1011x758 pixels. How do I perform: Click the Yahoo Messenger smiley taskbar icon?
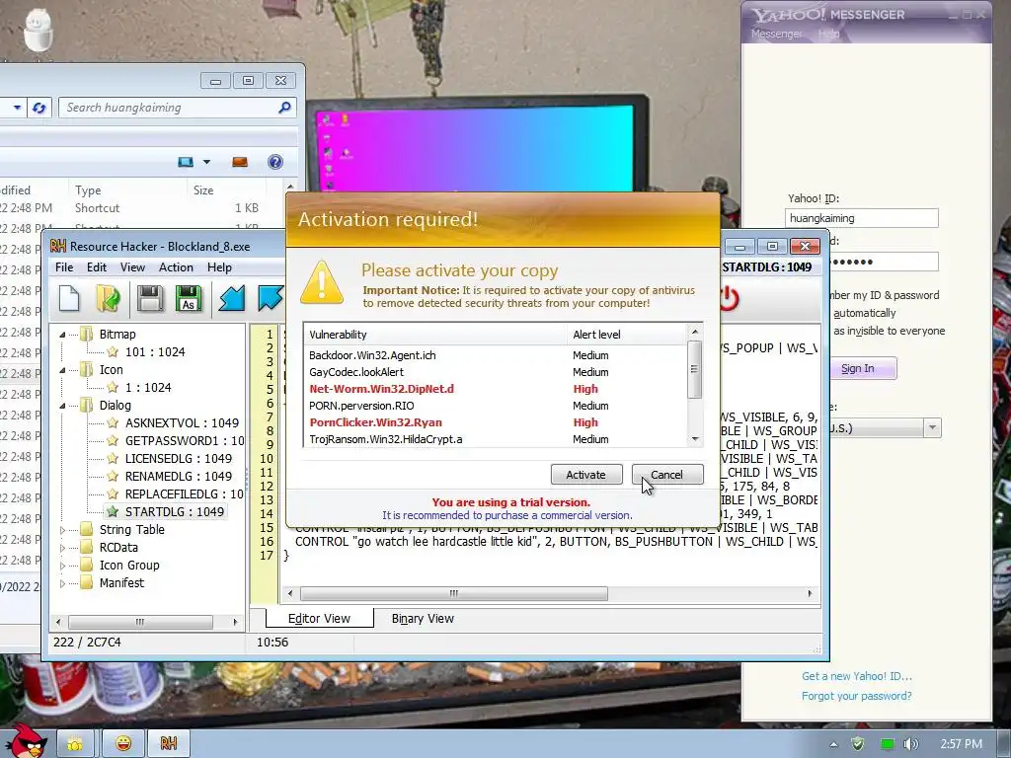[x=123, y=744]
